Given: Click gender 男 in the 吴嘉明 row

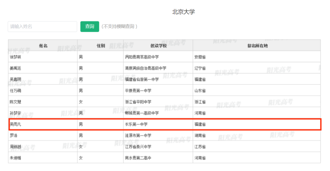Looking at the screenshot, I should click(x=81, y=79).
